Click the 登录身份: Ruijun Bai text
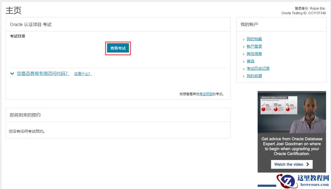This screenshot has height=189, width=331. (x=310, y=9)
